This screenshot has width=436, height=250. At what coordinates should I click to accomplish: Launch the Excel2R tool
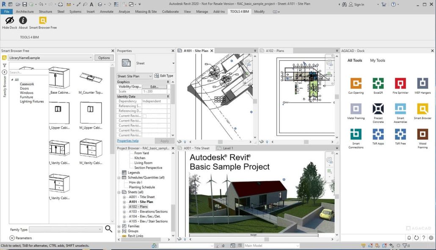pyautogui.click(x=378, y=84)
